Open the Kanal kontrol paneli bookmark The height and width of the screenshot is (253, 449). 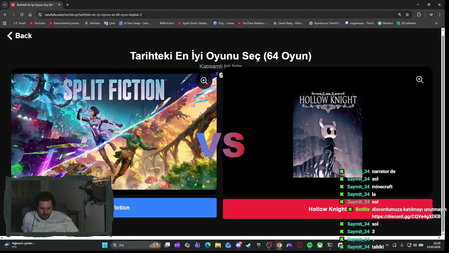[65, 23]
